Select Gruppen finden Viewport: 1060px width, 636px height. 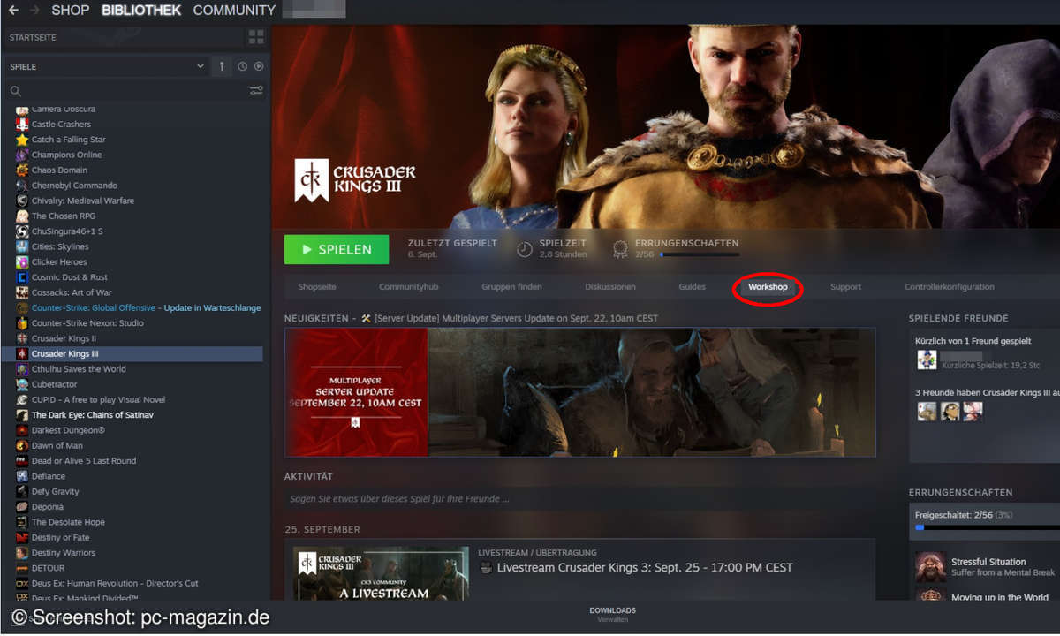pyautogui.click(x=512, y=287)
